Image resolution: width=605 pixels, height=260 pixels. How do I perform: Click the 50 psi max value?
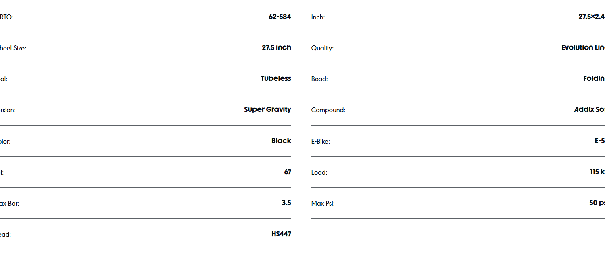pos(597,203)
